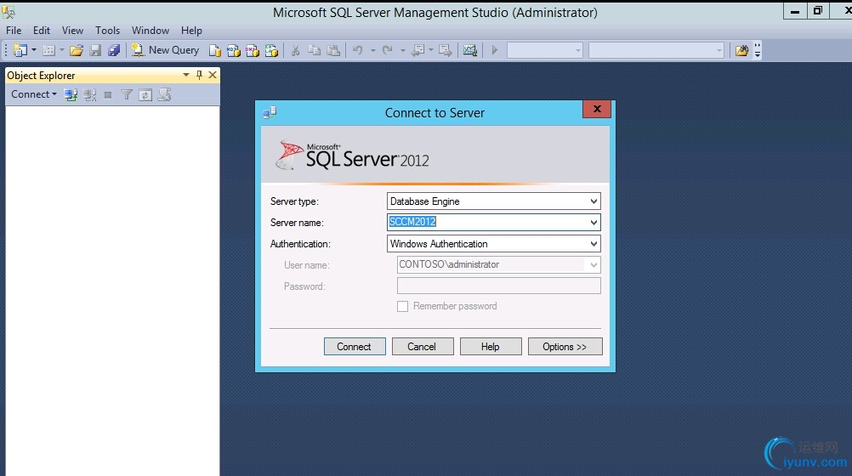Click the SSMS application icon in title bar
The image size is (852, 476).
pyautogui.click(x=9, y=11)
